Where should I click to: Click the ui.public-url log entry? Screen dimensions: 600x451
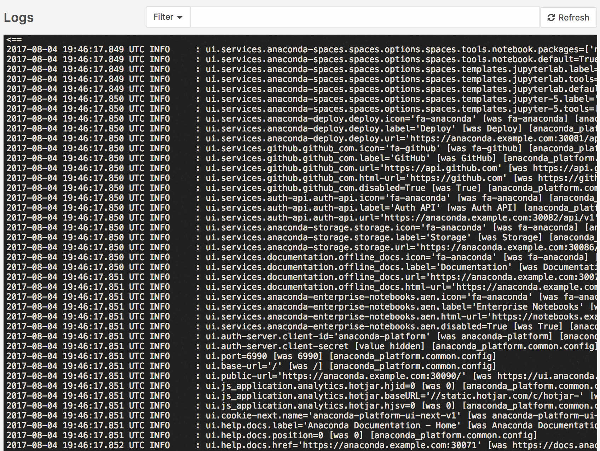click(302, 376)
